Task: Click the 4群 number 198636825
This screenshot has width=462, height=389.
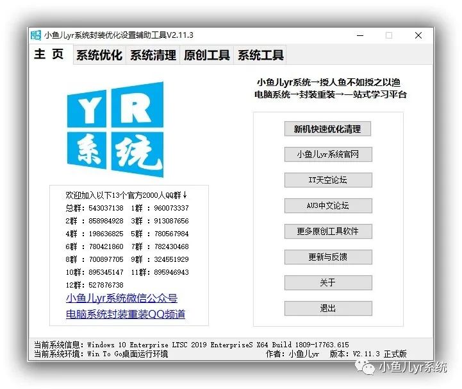Action: tap(106, 234)
